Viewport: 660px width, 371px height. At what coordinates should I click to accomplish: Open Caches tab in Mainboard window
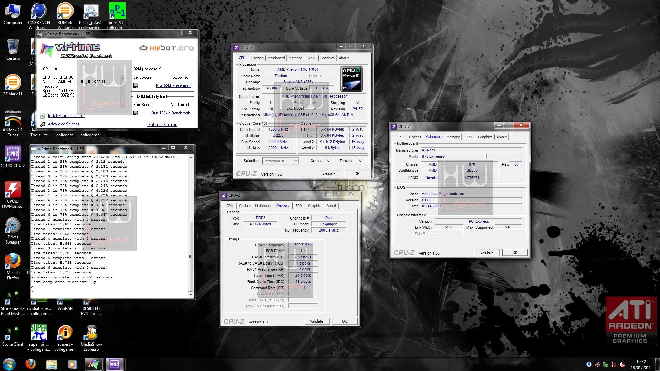tap(415, 137)
